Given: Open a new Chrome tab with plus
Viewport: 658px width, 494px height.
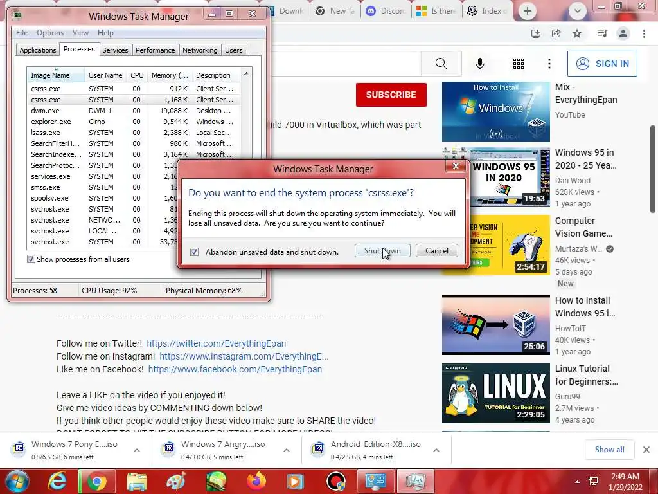Looking at the screenshot, I should click(528, 11).
